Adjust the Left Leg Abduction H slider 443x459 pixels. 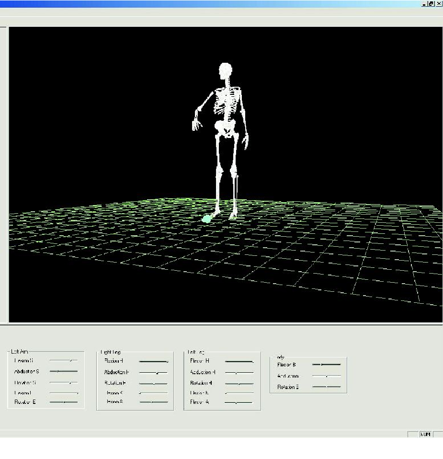(x=239, y=373)
